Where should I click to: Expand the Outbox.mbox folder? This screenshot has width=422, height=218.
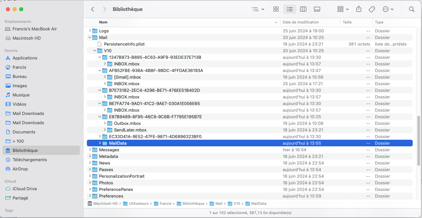(105, 123)
